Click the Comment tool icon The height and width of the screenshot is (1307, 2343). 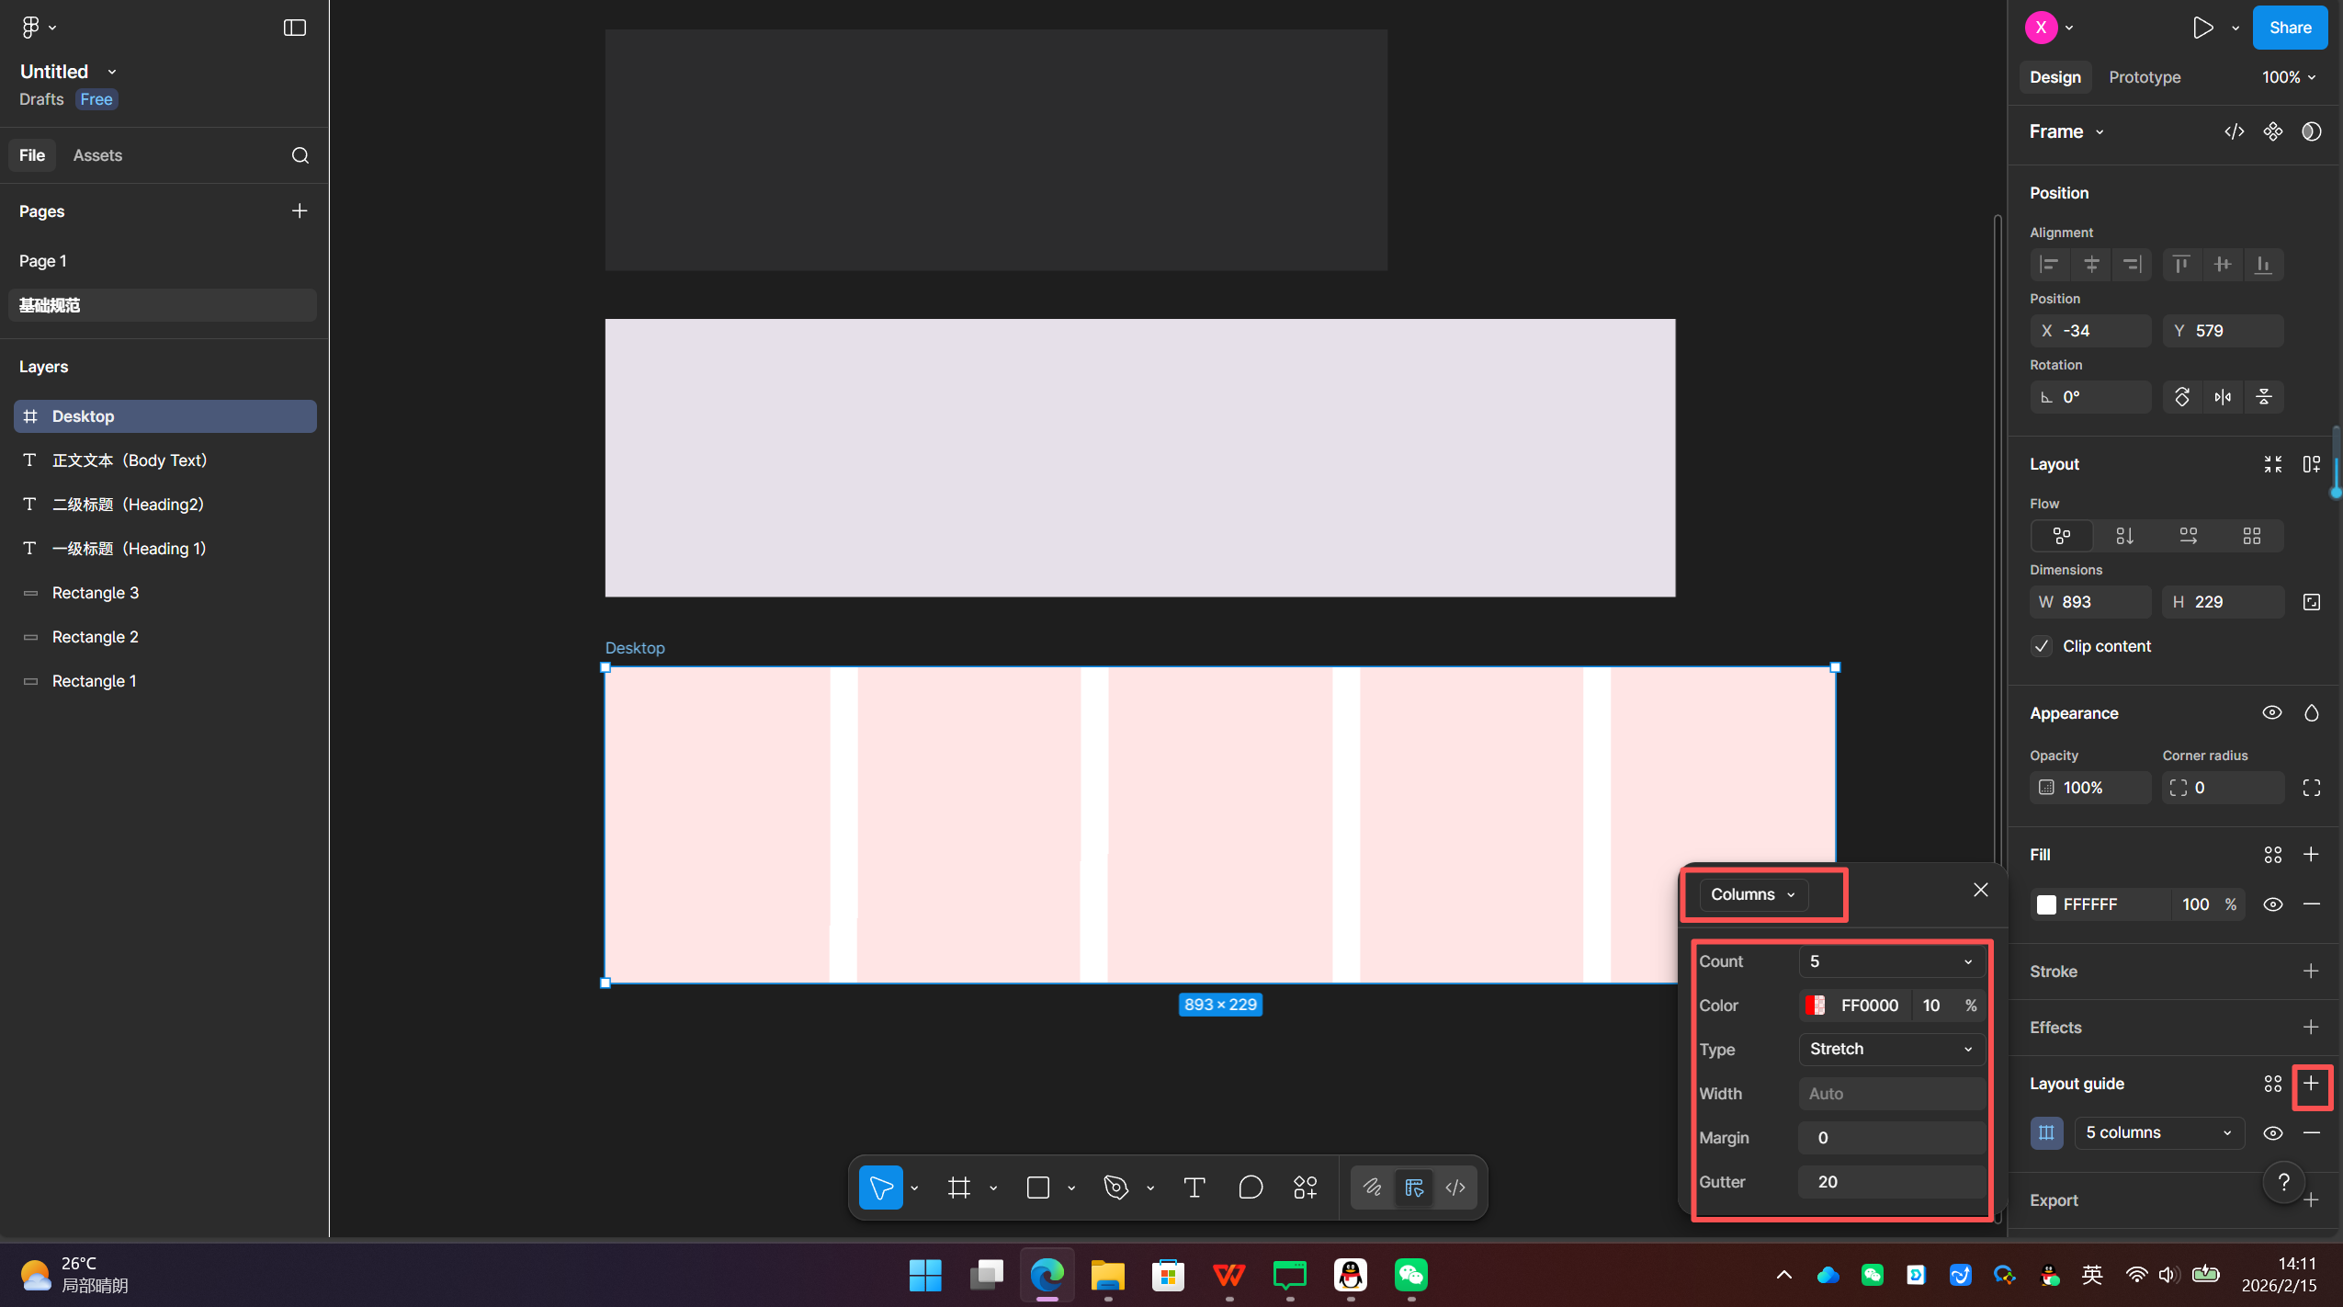[x=1250, y=1188]
